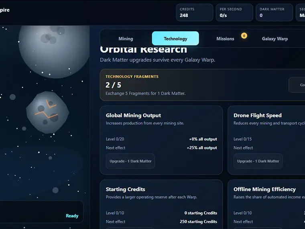
Task: Click the yellow Missions notification badge
Action: pos(244,36)
